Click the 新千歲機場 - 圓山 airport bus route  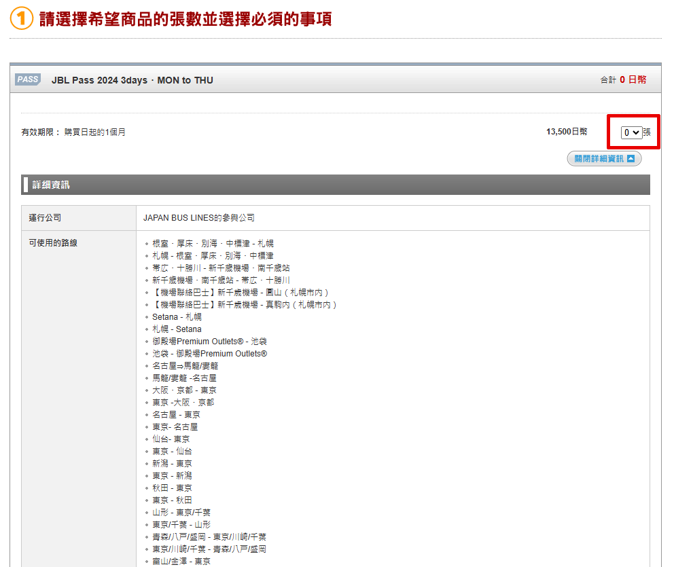point(240,292)
